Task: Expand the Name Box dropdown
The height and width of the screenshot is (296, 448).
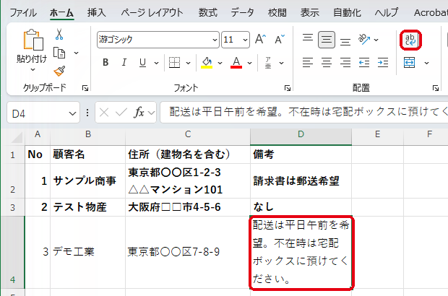Action: coord(72,113)
